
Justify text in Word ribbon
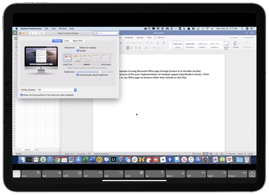[140, 48]
